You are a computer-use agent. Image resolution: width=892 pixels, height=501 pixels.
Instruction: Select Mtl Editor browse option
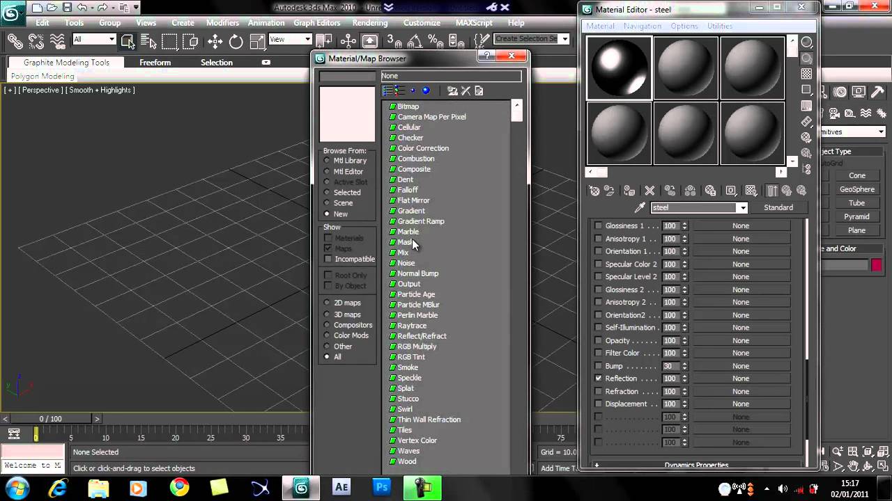pyautogui.click(x=327, y=171)
